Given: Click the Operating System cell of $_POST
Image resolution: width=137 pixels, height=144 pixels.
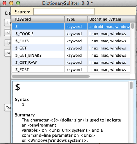Looking at the screenshot, I should coord(109,69).
